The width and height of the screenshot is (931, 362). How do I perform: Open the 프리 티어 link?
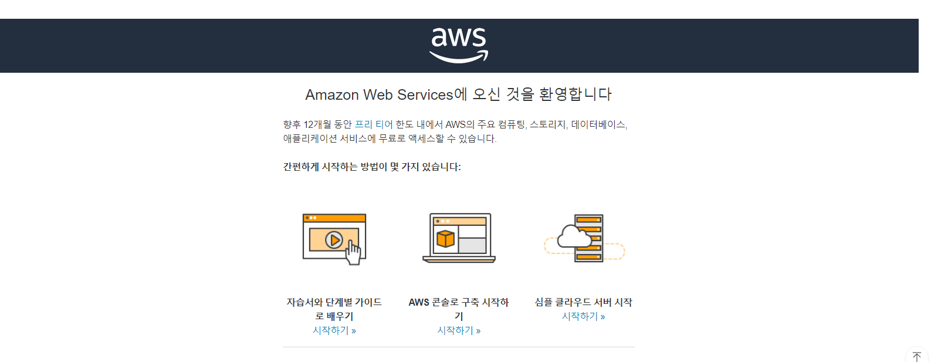click(374, 124)
